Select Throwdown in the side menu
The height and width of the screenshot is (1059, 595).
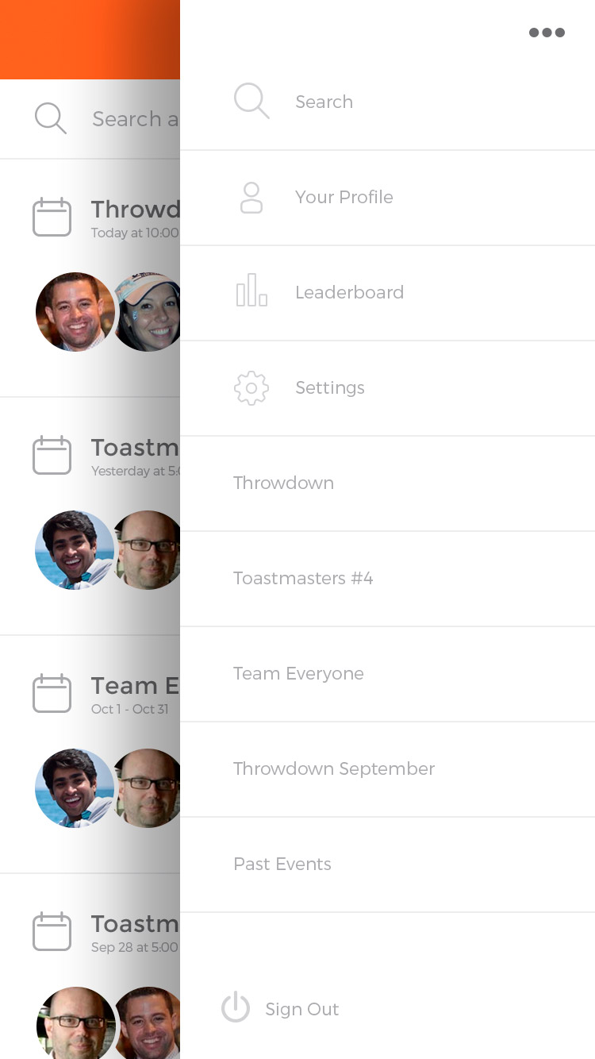point(283,483)
